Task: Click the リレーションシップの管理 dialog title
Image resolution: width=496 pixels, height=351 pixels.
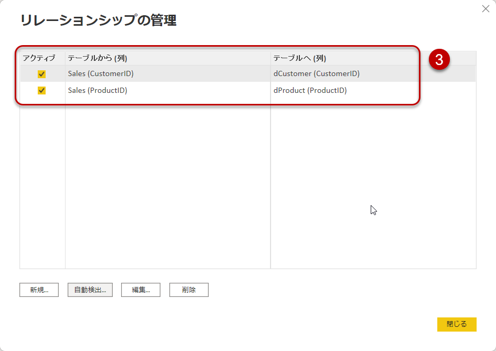Action: [x=98, y=20]
